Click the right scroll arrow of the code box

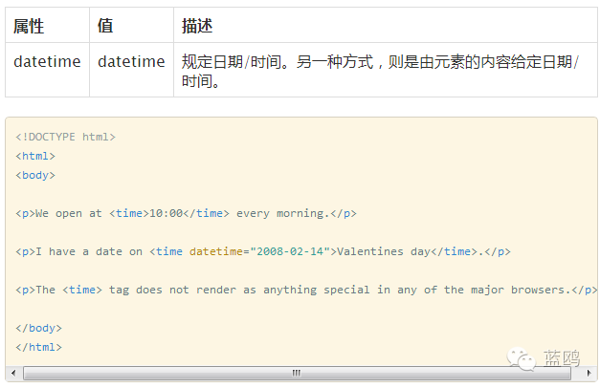pos(589,373)
